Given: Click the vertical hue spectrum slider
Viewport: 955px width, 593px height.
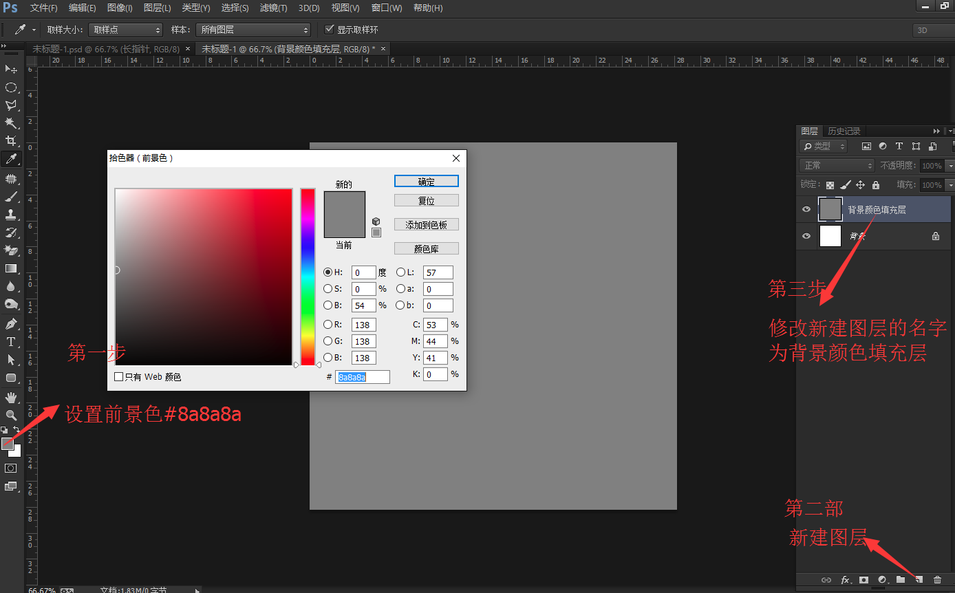Looking at the screenshot, I should [x=308, y=277].
